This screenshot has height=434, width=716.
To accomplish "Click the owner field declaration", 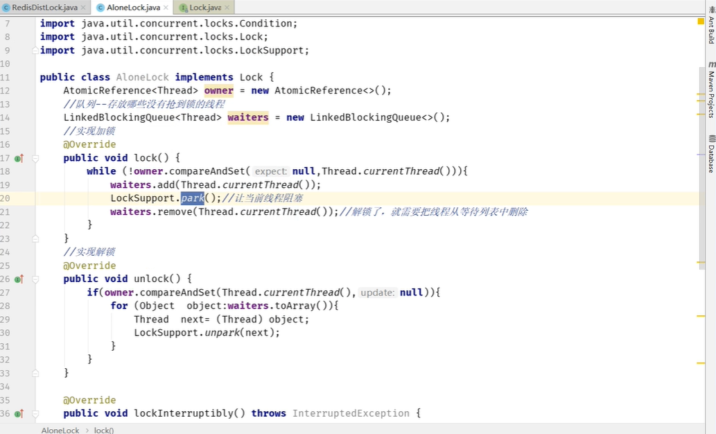I will click(219, 90).
